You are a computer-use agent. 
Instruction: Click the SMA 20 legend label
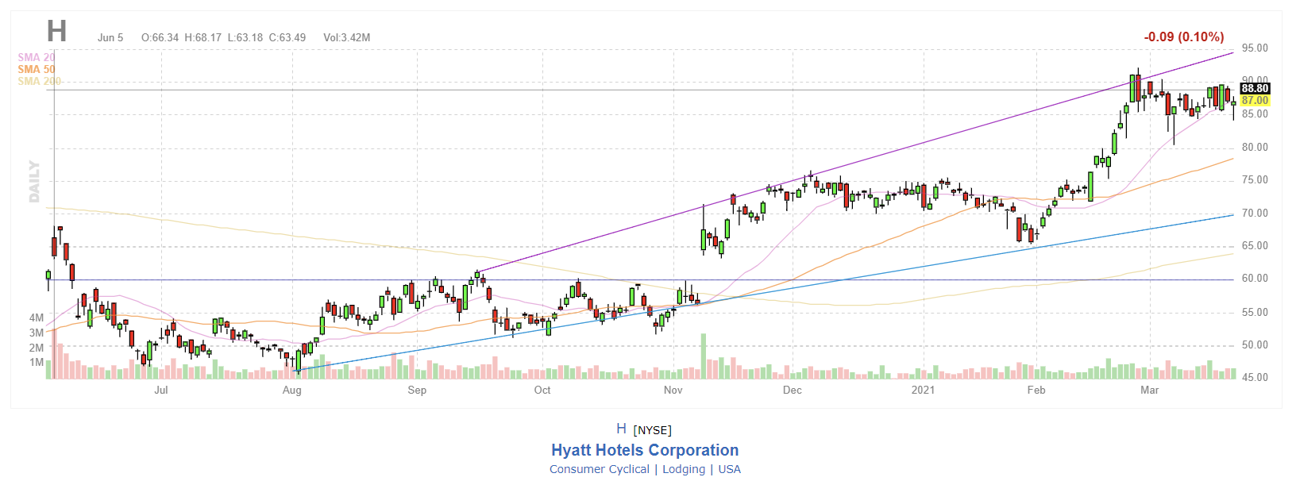click(37, 57)
